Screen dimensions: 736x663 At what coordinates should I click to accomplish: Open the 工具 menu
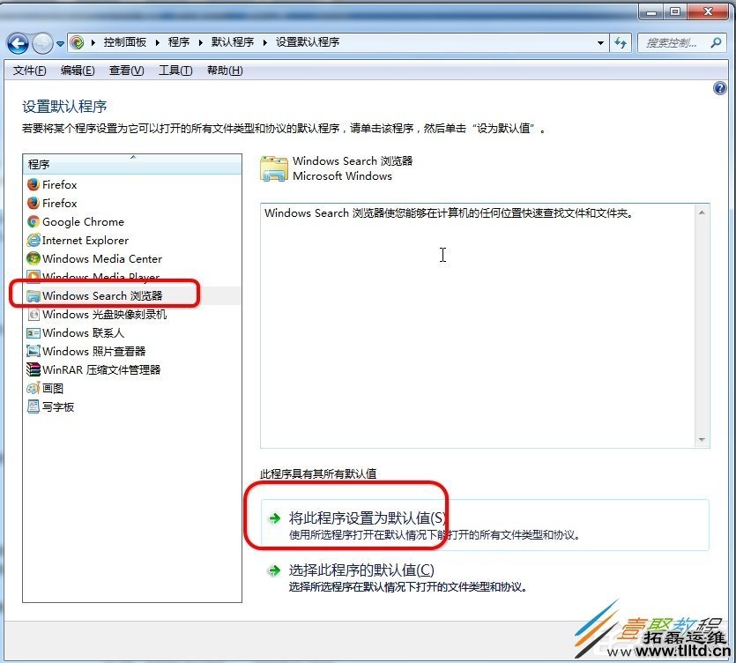pyautogui.click(x=175, y=71)
